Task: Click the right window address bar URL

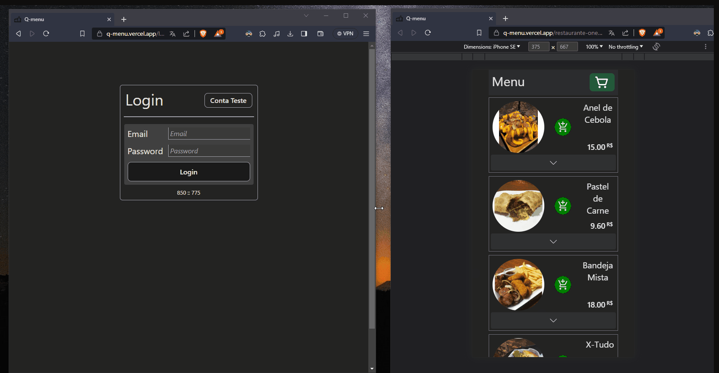Action: [553, 33]
